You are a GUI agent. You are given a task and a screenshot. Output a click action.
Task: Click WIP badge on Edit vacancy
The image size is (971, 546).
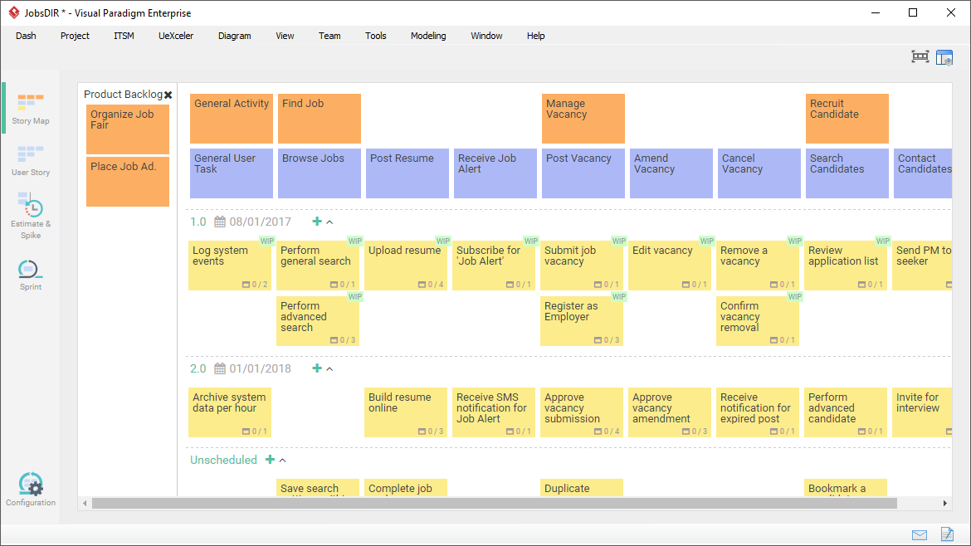(x=706, y=241)
